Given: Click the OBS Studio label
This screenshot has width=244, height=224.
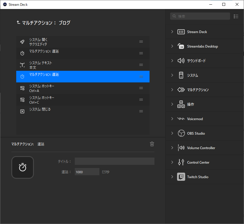Looking at the screenshot, I should (x=196, y=133).
